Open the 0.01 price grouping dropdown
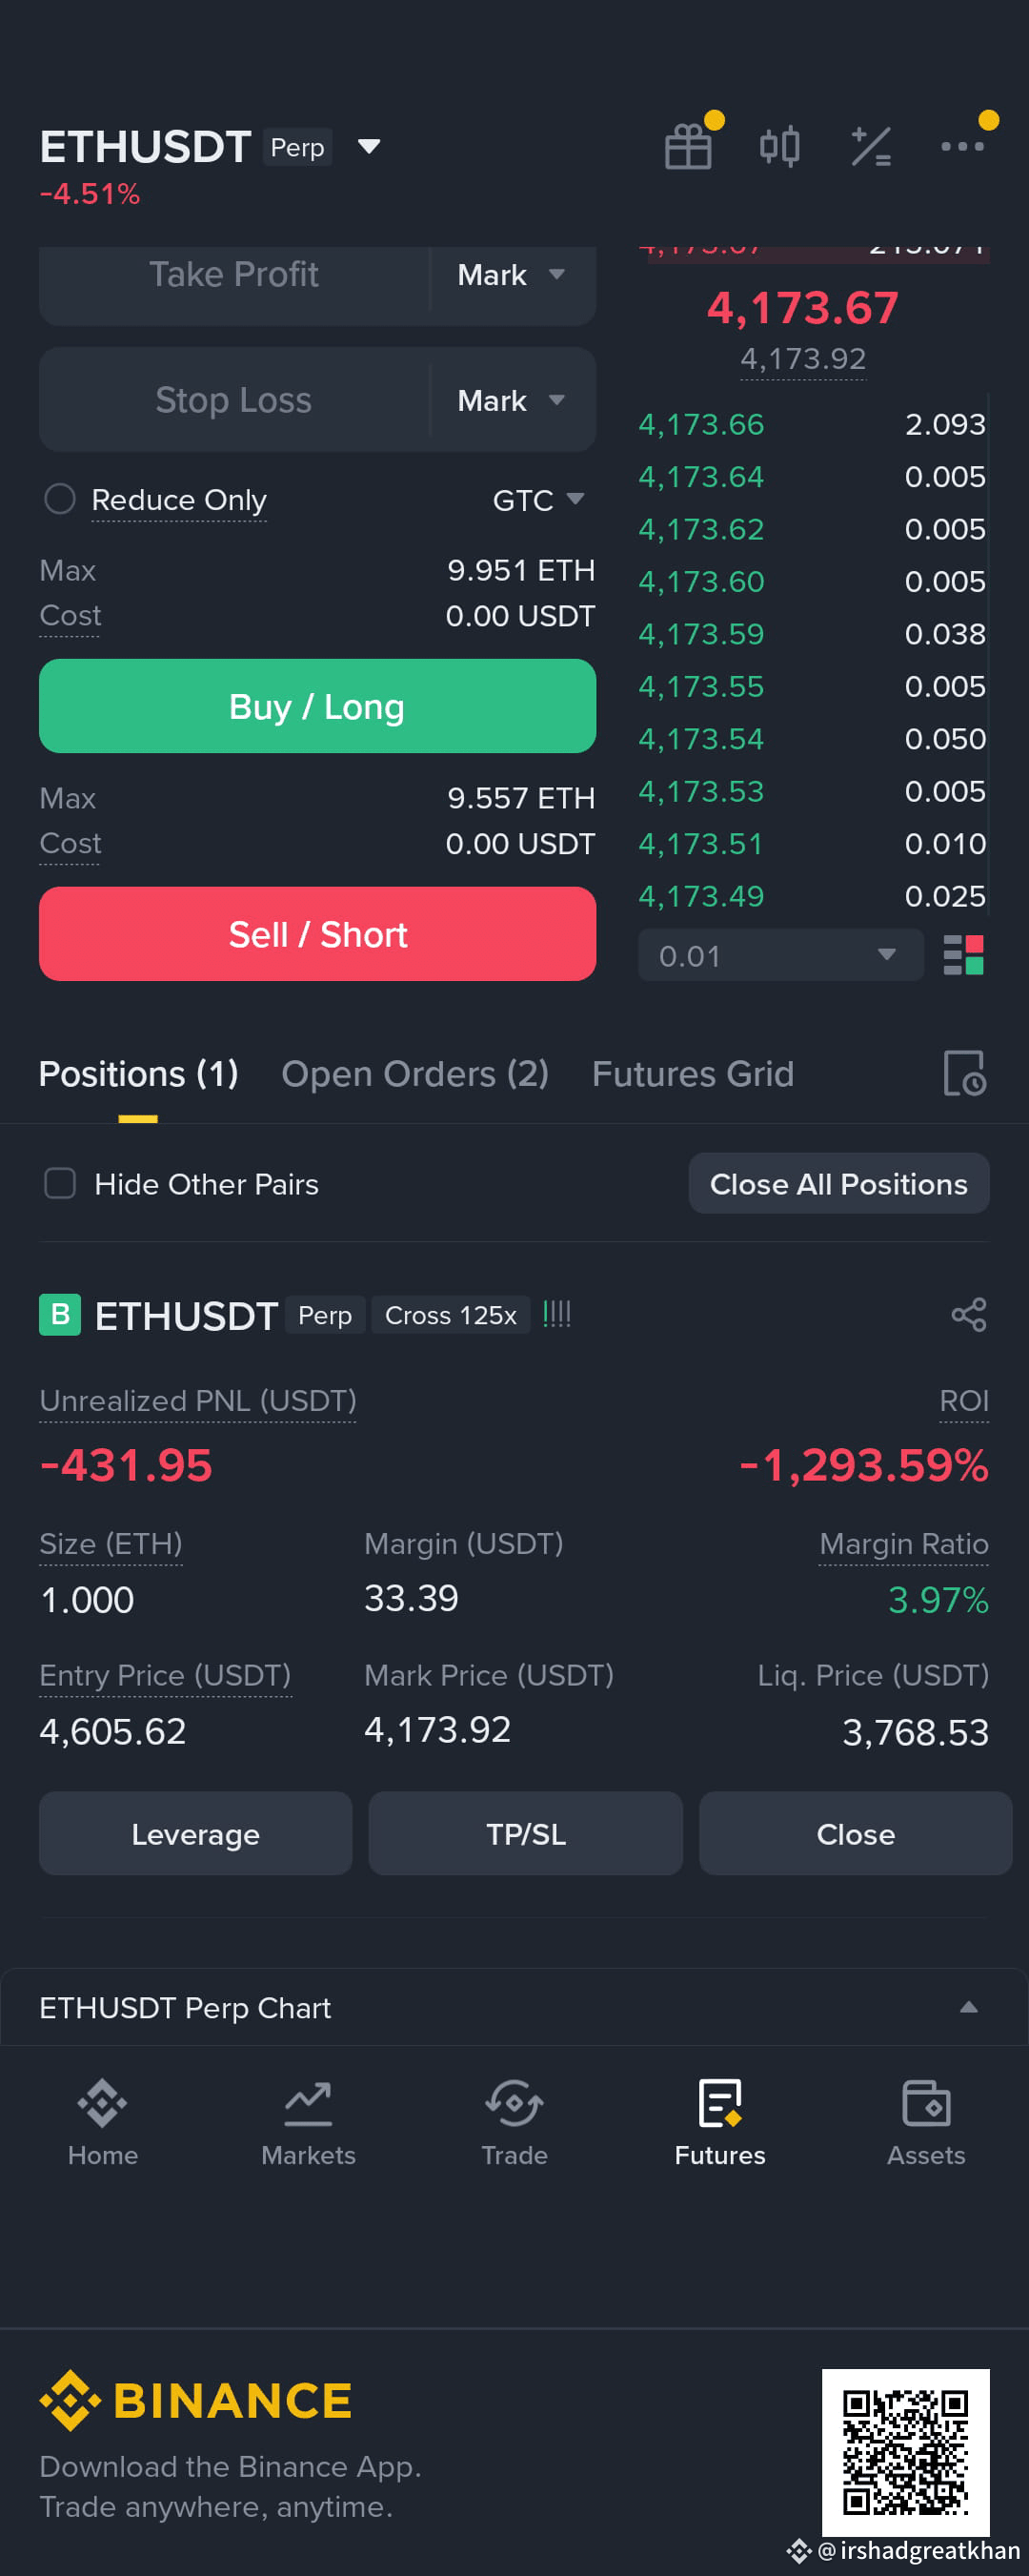 pyautogui.click(x=780, y=955)
